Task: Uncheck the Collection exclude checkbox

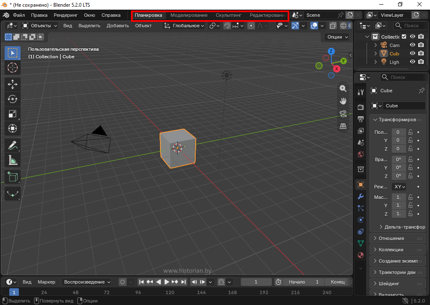Action: coord(404,36)
